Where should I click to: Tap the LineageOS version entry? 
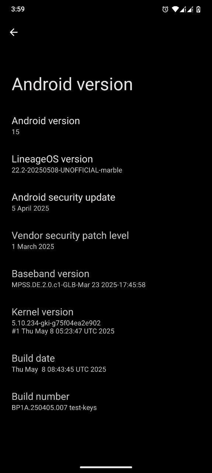coord(106,164)
